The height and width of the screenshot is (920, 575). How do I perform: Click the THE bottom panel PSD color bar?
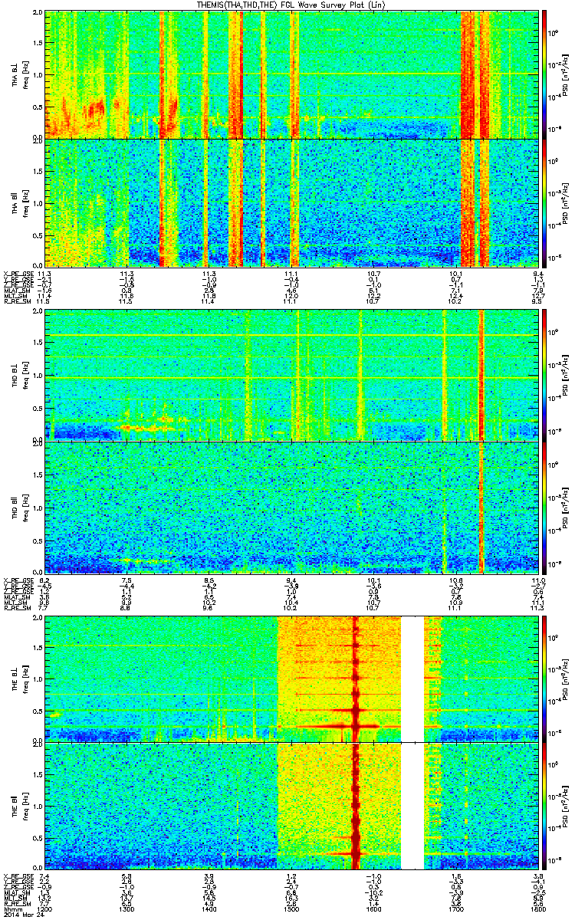(x=545, y=807)
